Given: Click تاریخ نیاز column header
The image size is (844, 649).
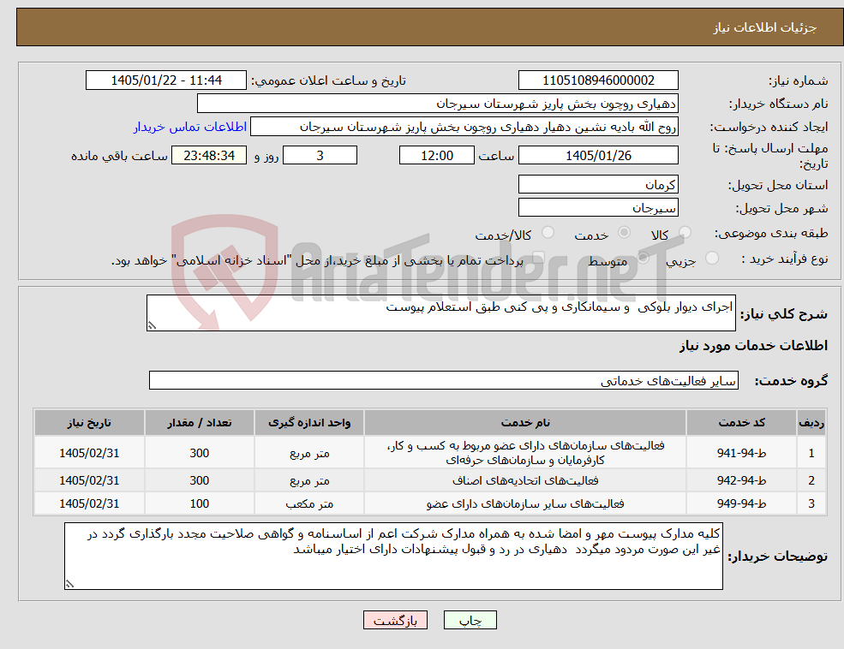Looking at the screenshot, I should [x=89, y=423].
